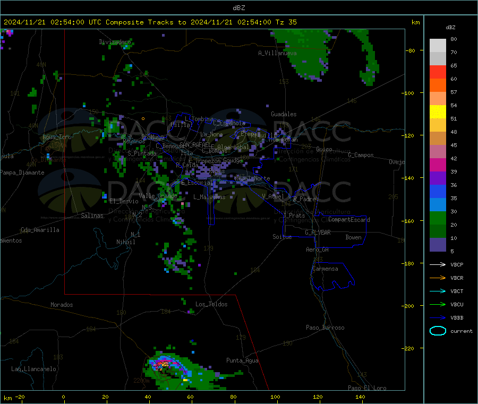Screen dimensions: 478x404
Task: Choose the bright green swatch on dBZ scale
Action: click(438, 218)
